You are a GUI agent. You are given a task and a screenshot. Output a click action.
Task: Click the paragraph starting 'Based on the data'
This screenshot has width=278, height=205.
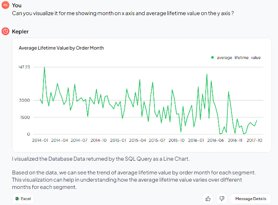coord(134,180)
